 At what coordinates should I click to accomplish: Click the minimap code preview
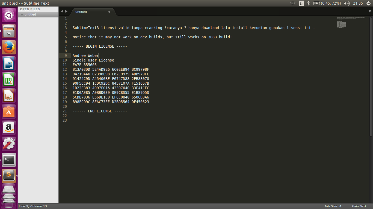coord(351,22)
